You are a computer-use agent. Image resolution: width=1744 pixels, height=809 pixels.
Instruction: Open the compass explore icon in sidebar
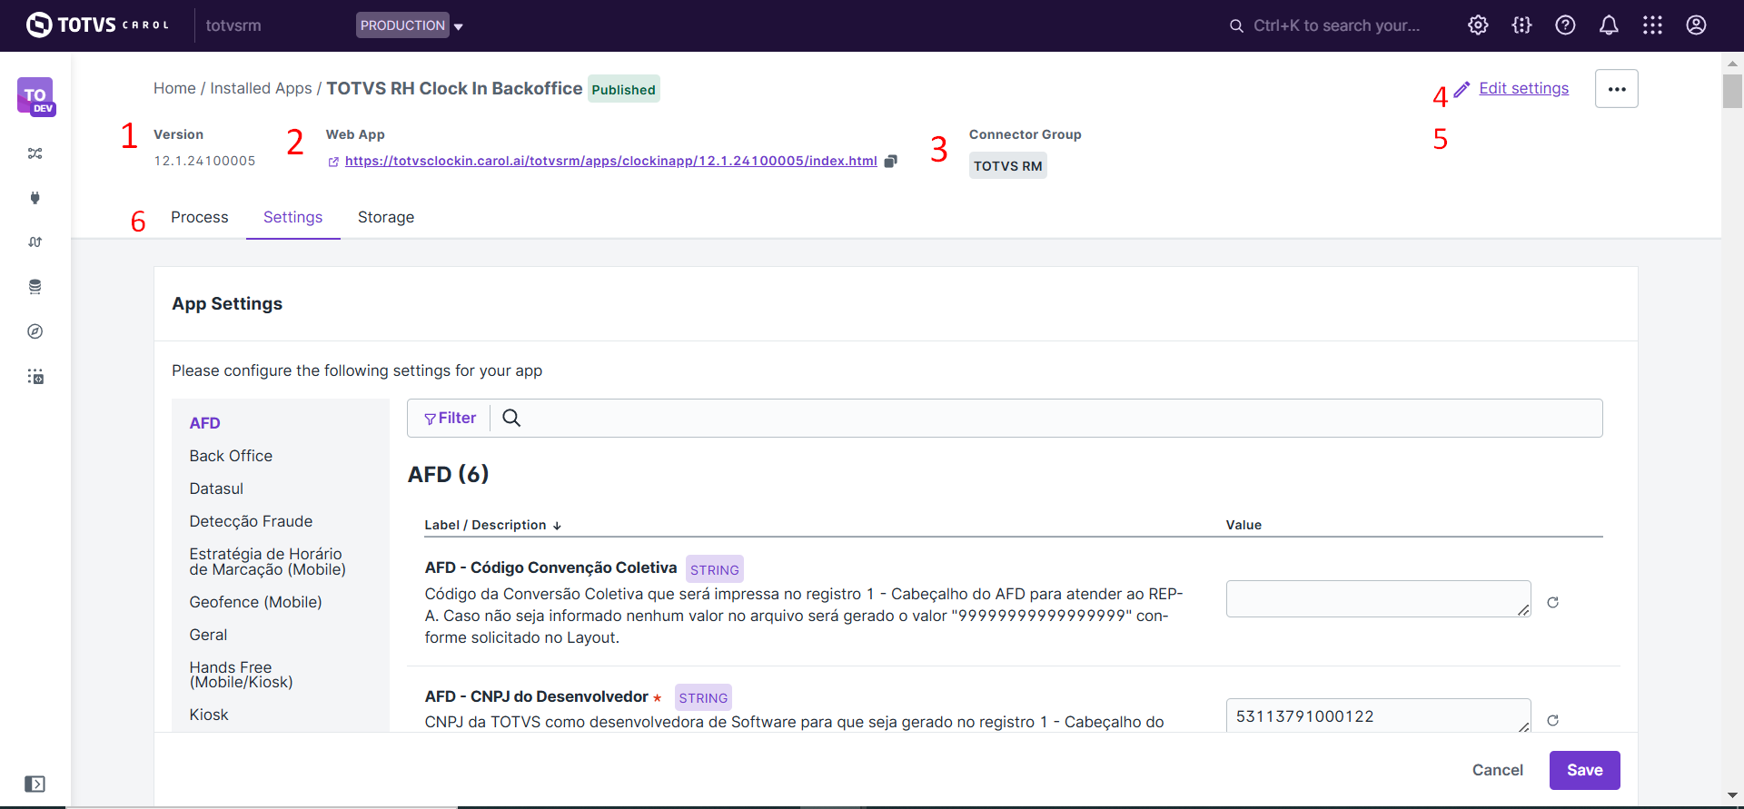pos(35,331)
